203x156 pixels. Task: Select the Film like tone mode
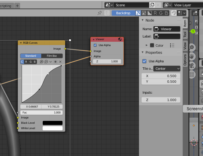(x=52, y=56)
